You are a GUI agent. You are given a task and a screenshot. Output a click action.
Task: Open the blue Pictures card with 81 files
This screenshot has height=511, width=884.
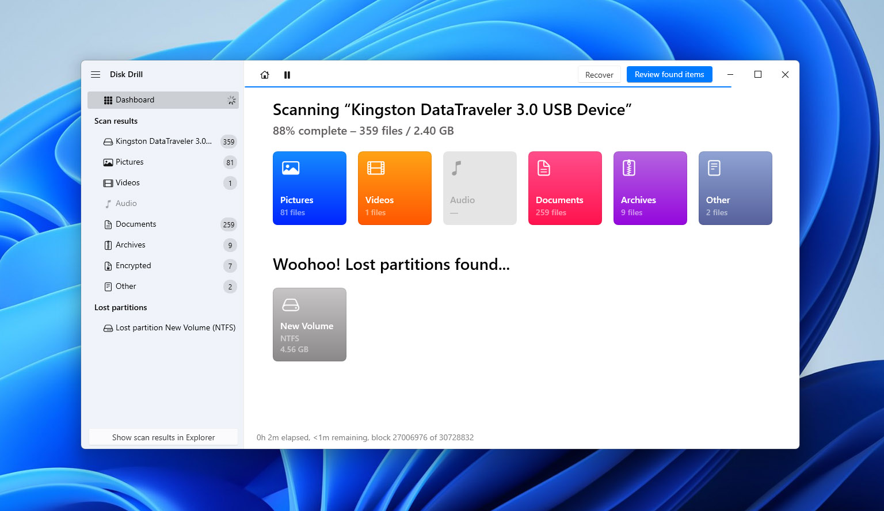point(310,188)
